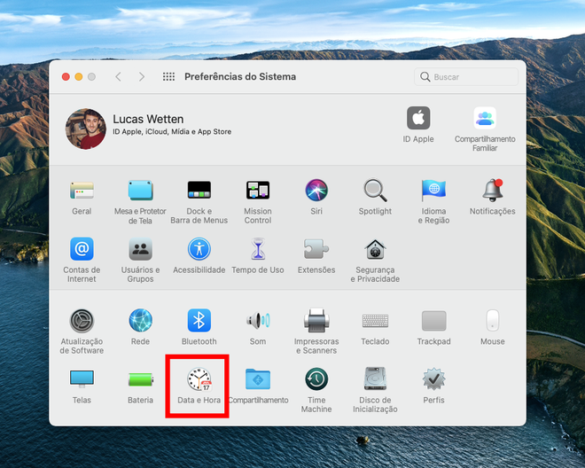Open Telas display preferences
The image size is (585, 468).
click(x=82, y=379)
